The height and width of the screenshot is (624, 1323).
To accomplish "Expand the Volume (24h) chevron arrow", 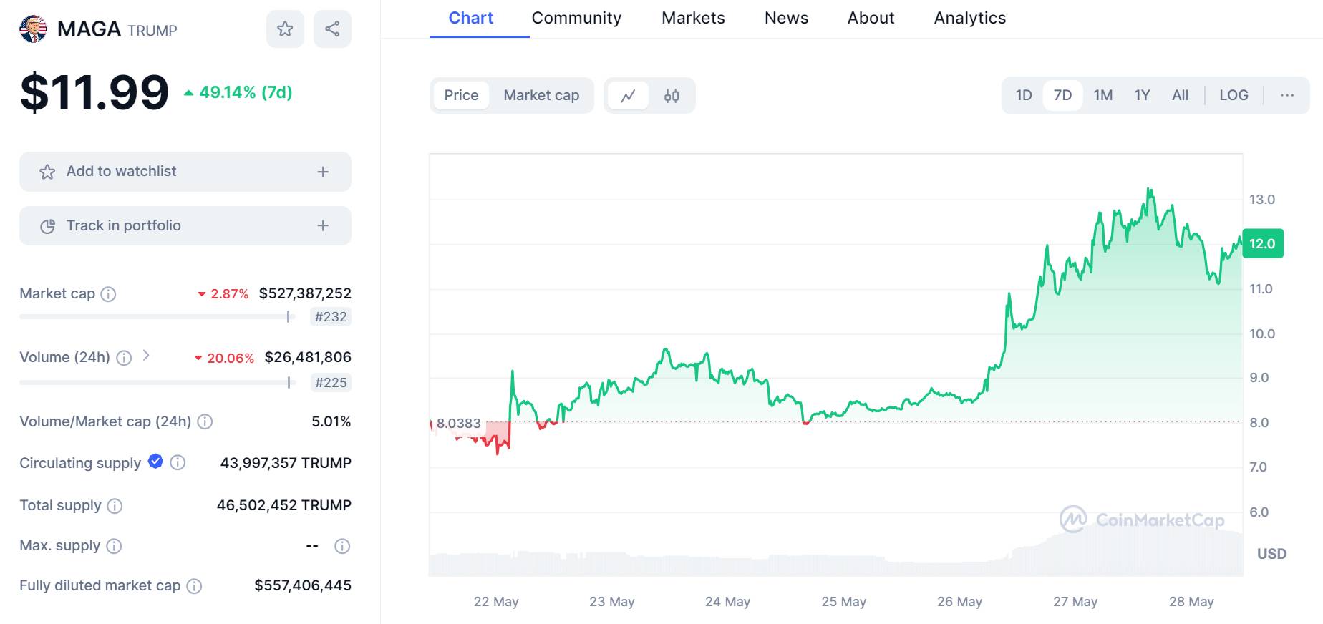I will (146, 355).
